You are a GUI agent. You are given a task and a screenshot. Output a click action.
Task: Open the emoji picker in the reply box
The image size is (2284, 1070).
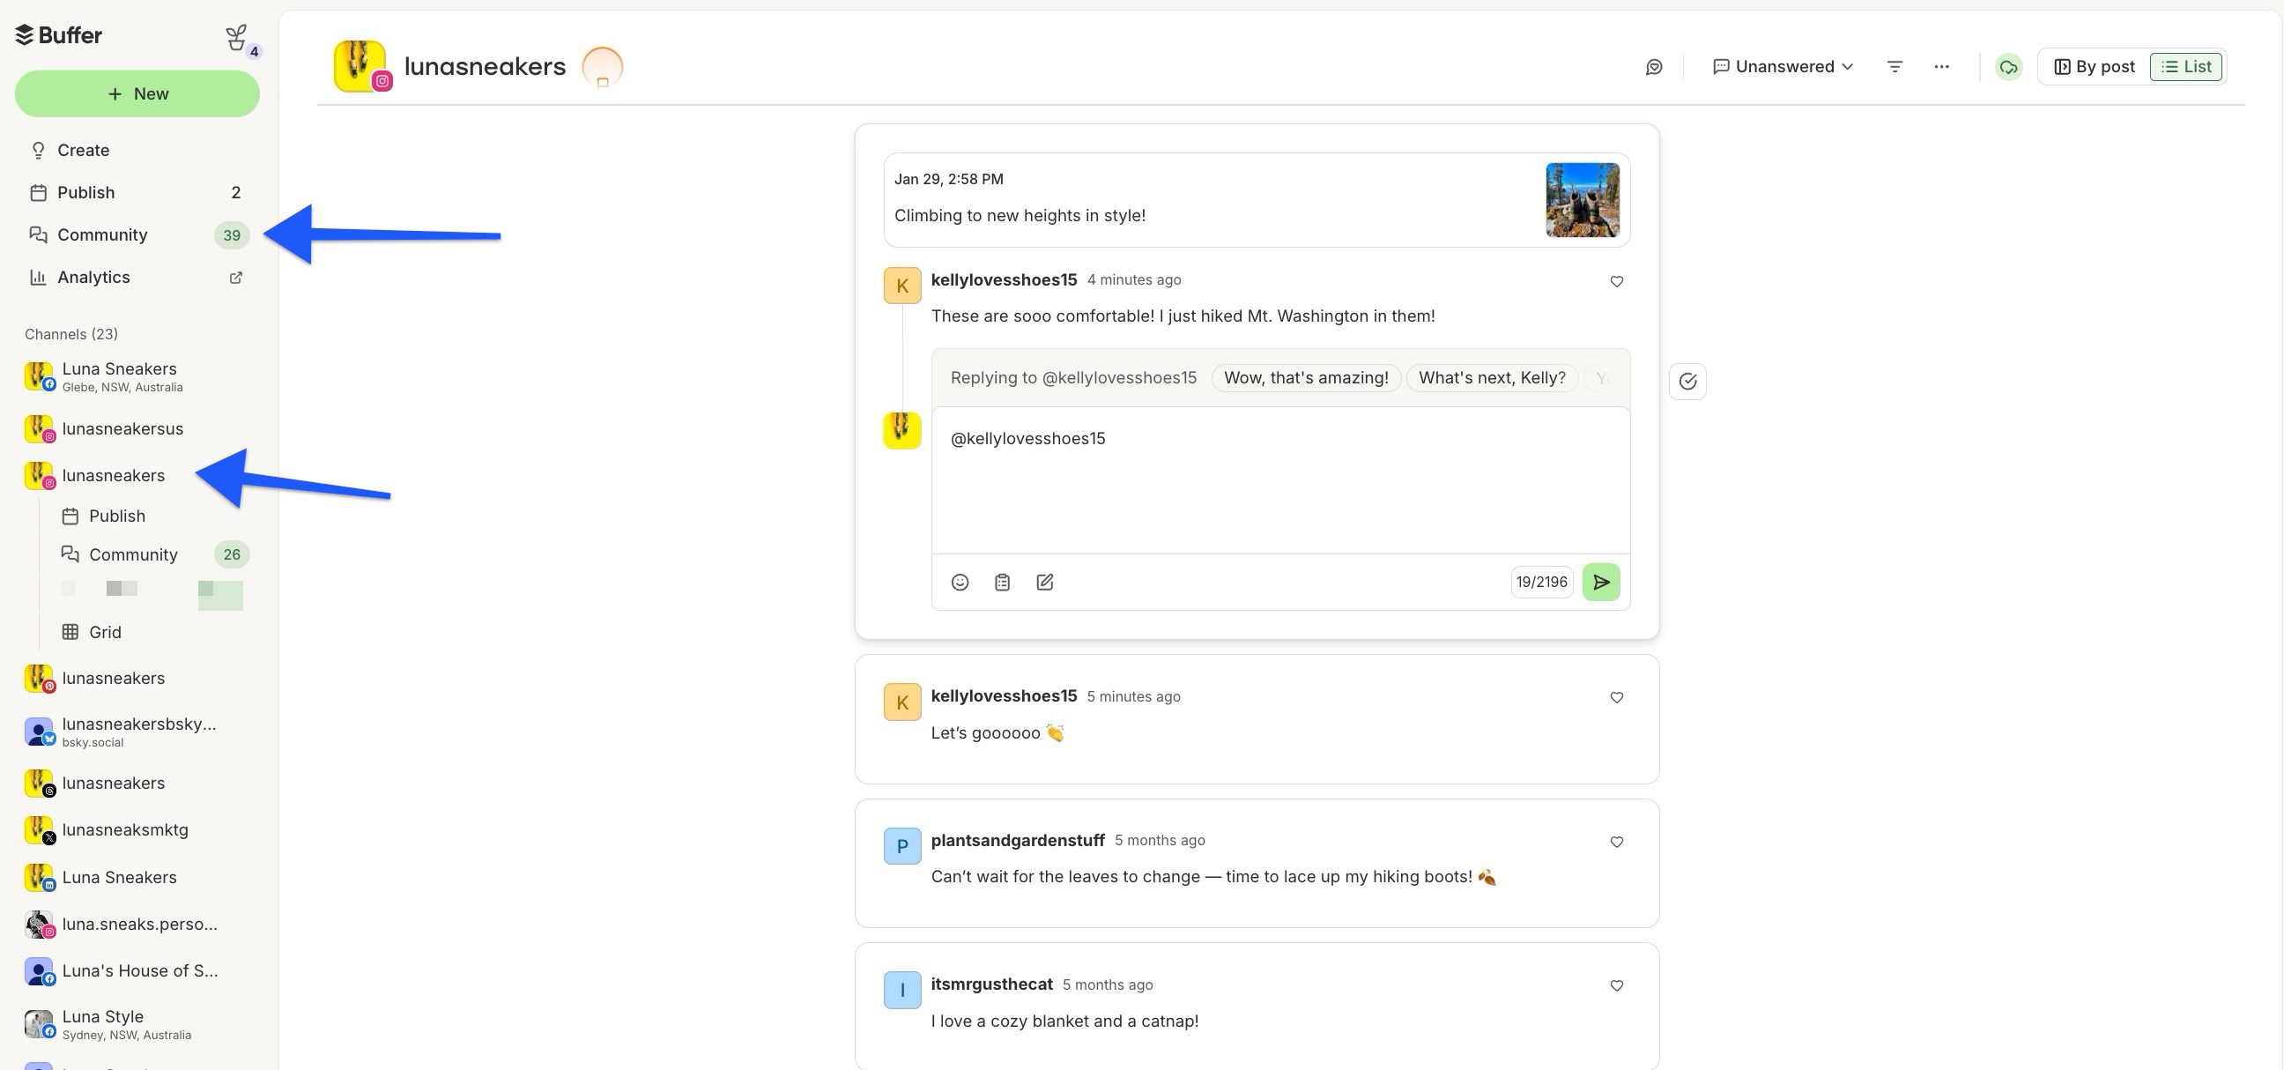(x=960, y=583)
